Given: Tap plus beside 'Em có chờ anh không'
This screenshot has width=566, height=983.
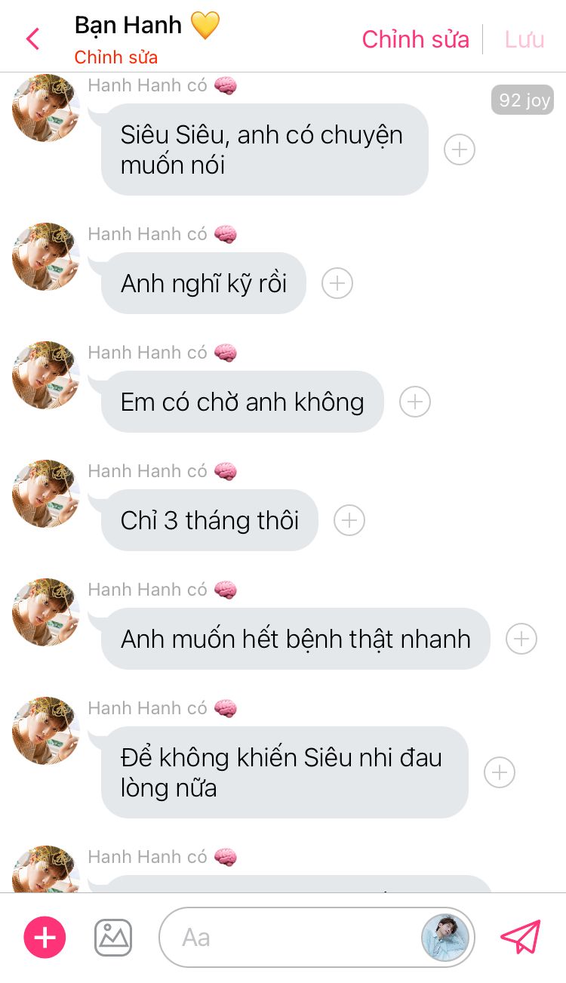Looking at the screenshot, I should click(x=415, y=402).
